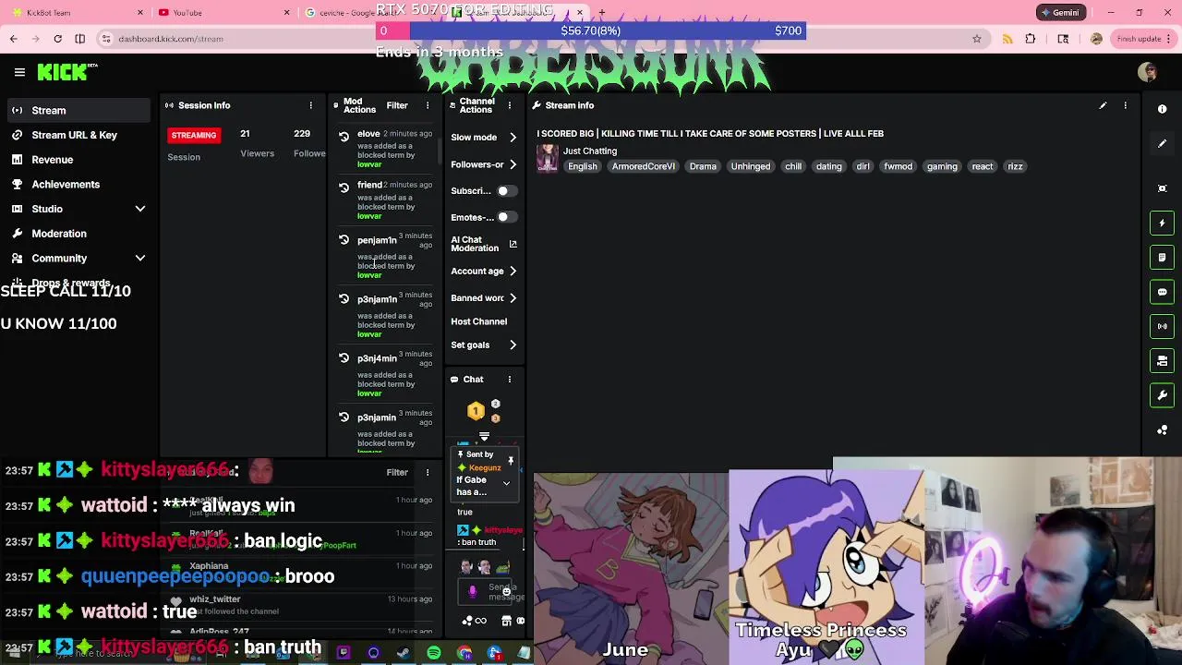Undo blocked term 'elove' action
This screenshot has width=1182, height=665.
(344, 137)
